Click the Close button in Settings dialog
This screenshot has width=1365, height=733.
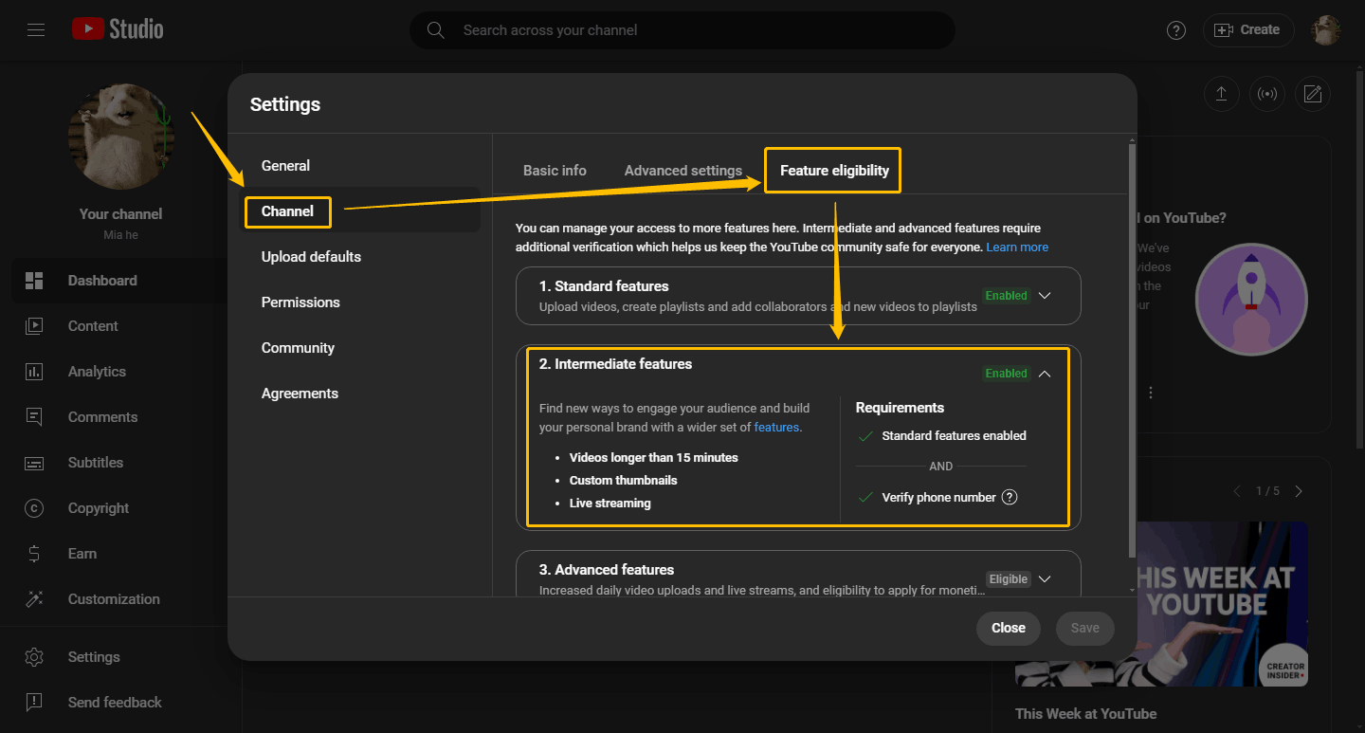tap(1009, 628)
